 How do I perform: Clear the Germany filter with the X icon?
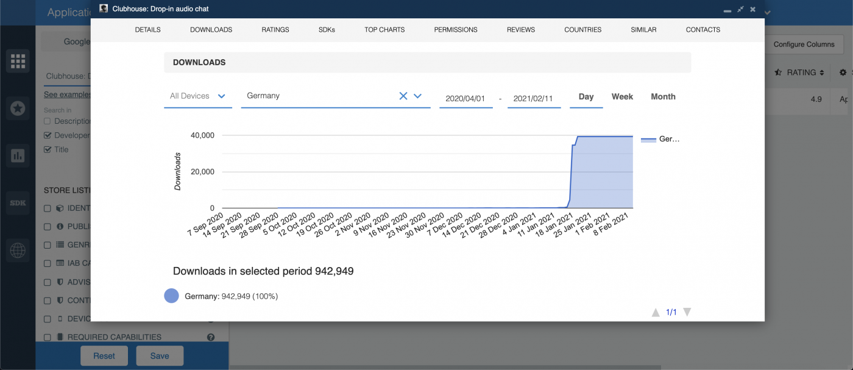(403, 96)
